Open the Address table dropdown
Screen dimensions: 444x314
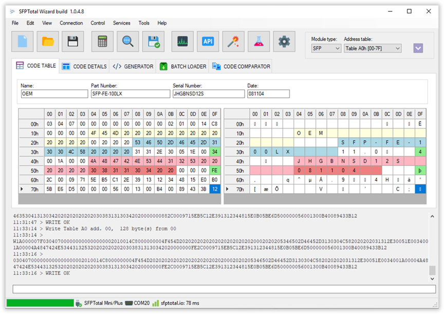[373, 48]
